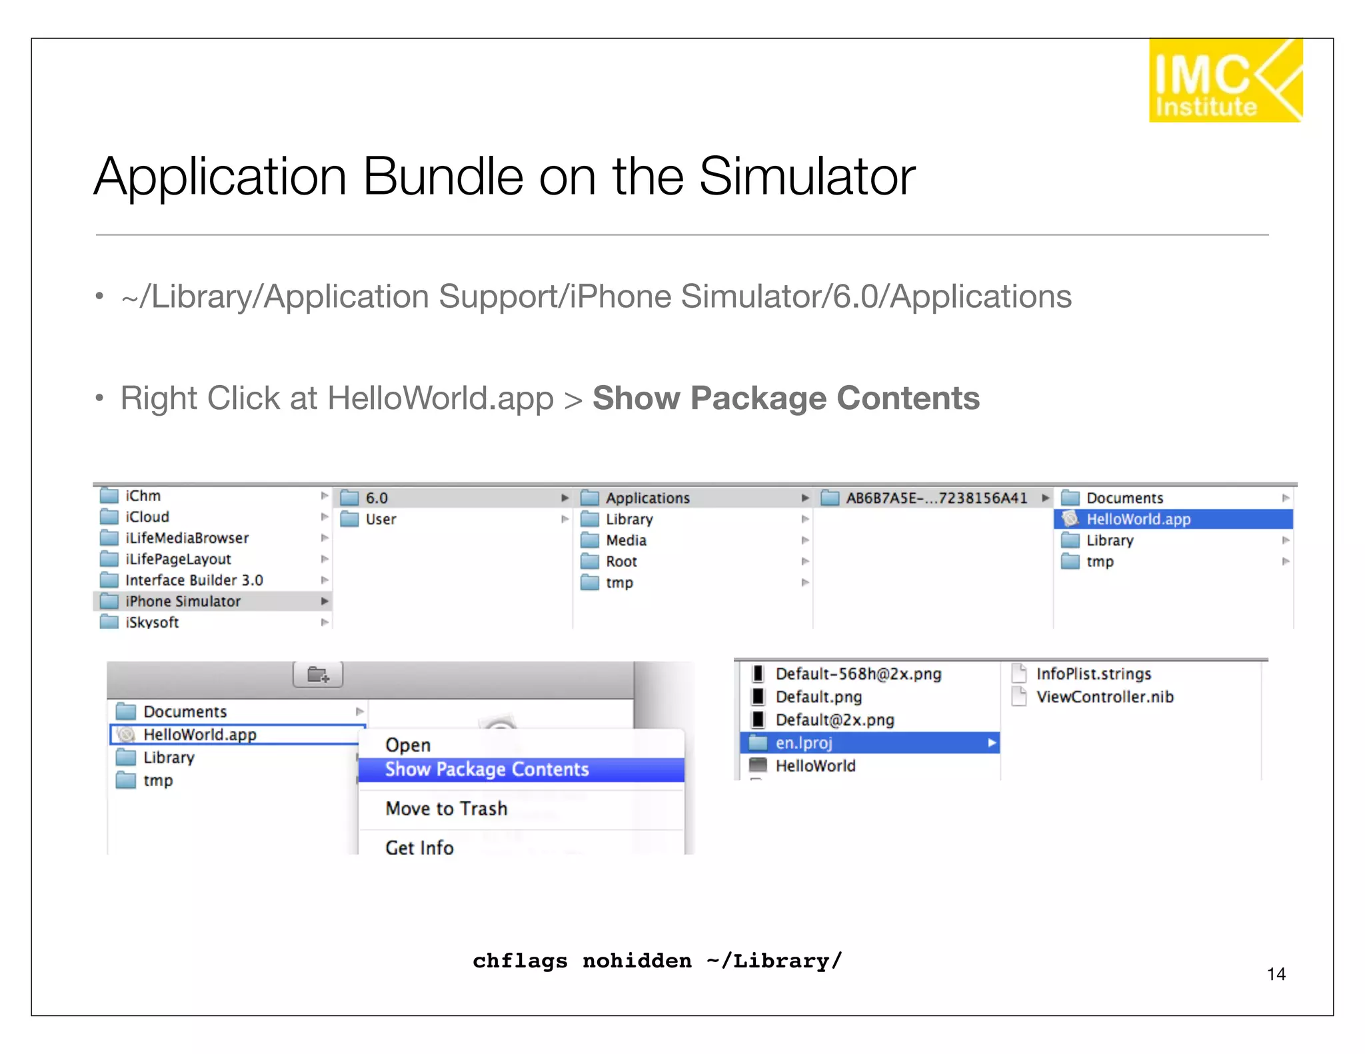Click the iSkysoft folder icon
The image size is (1365, 1054).
[x=109, y=622]
